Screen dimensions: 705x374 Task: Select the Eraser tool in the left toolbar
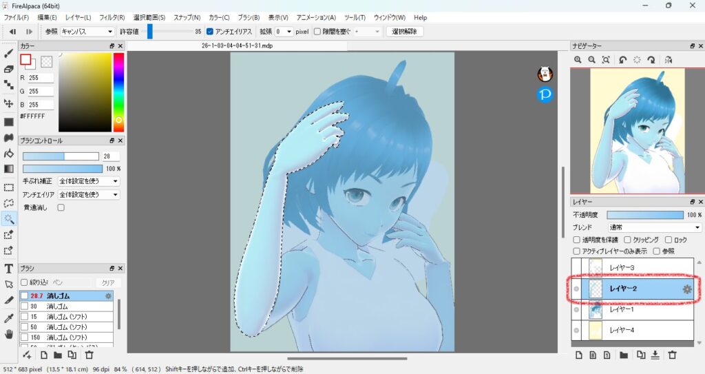(x=8, y=70)
